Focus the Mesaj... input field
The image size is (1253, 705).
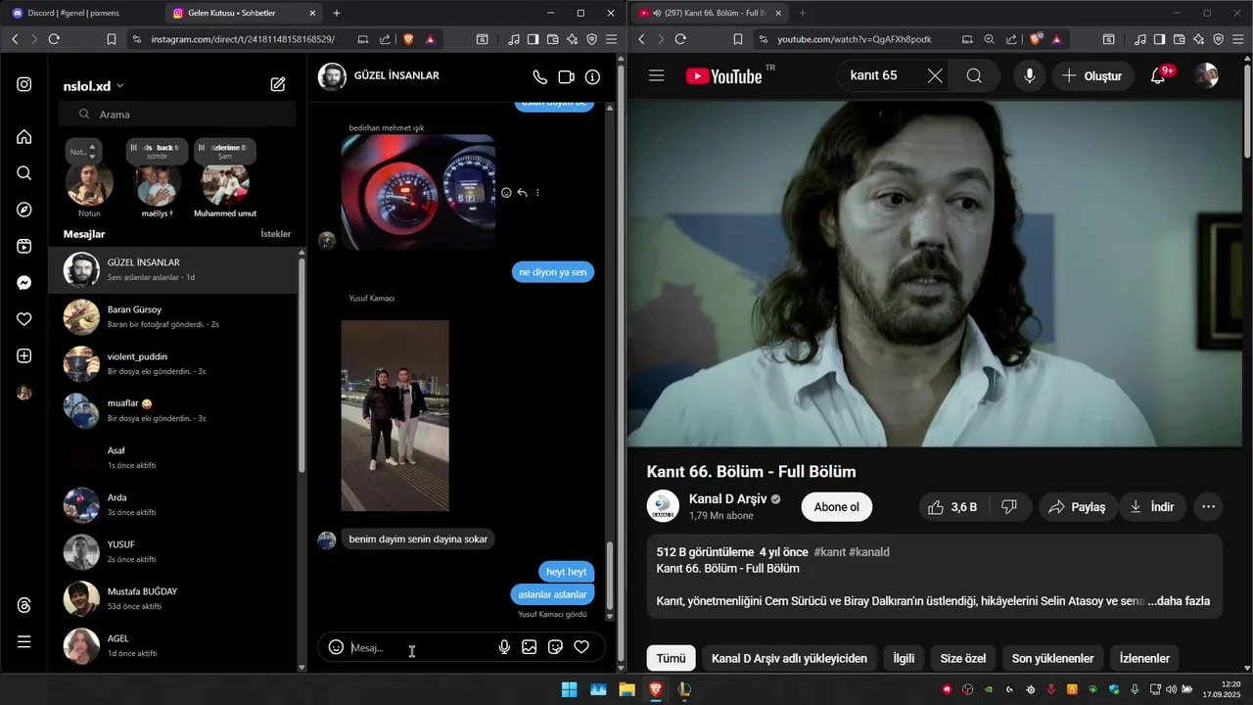pos(421,647)
